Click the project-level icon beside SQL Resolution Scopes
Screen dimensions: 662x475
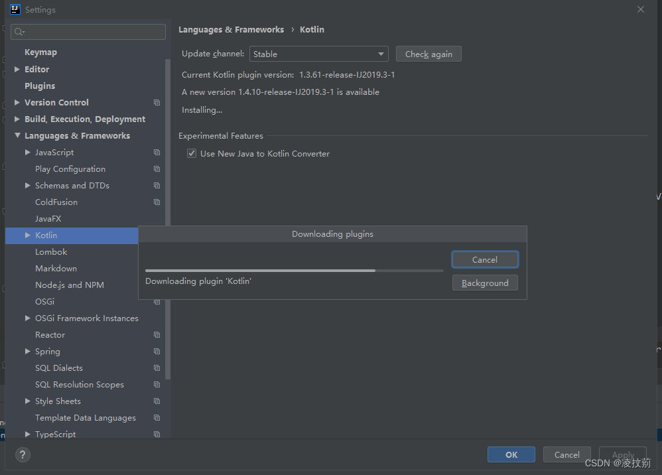pos(157,385)
